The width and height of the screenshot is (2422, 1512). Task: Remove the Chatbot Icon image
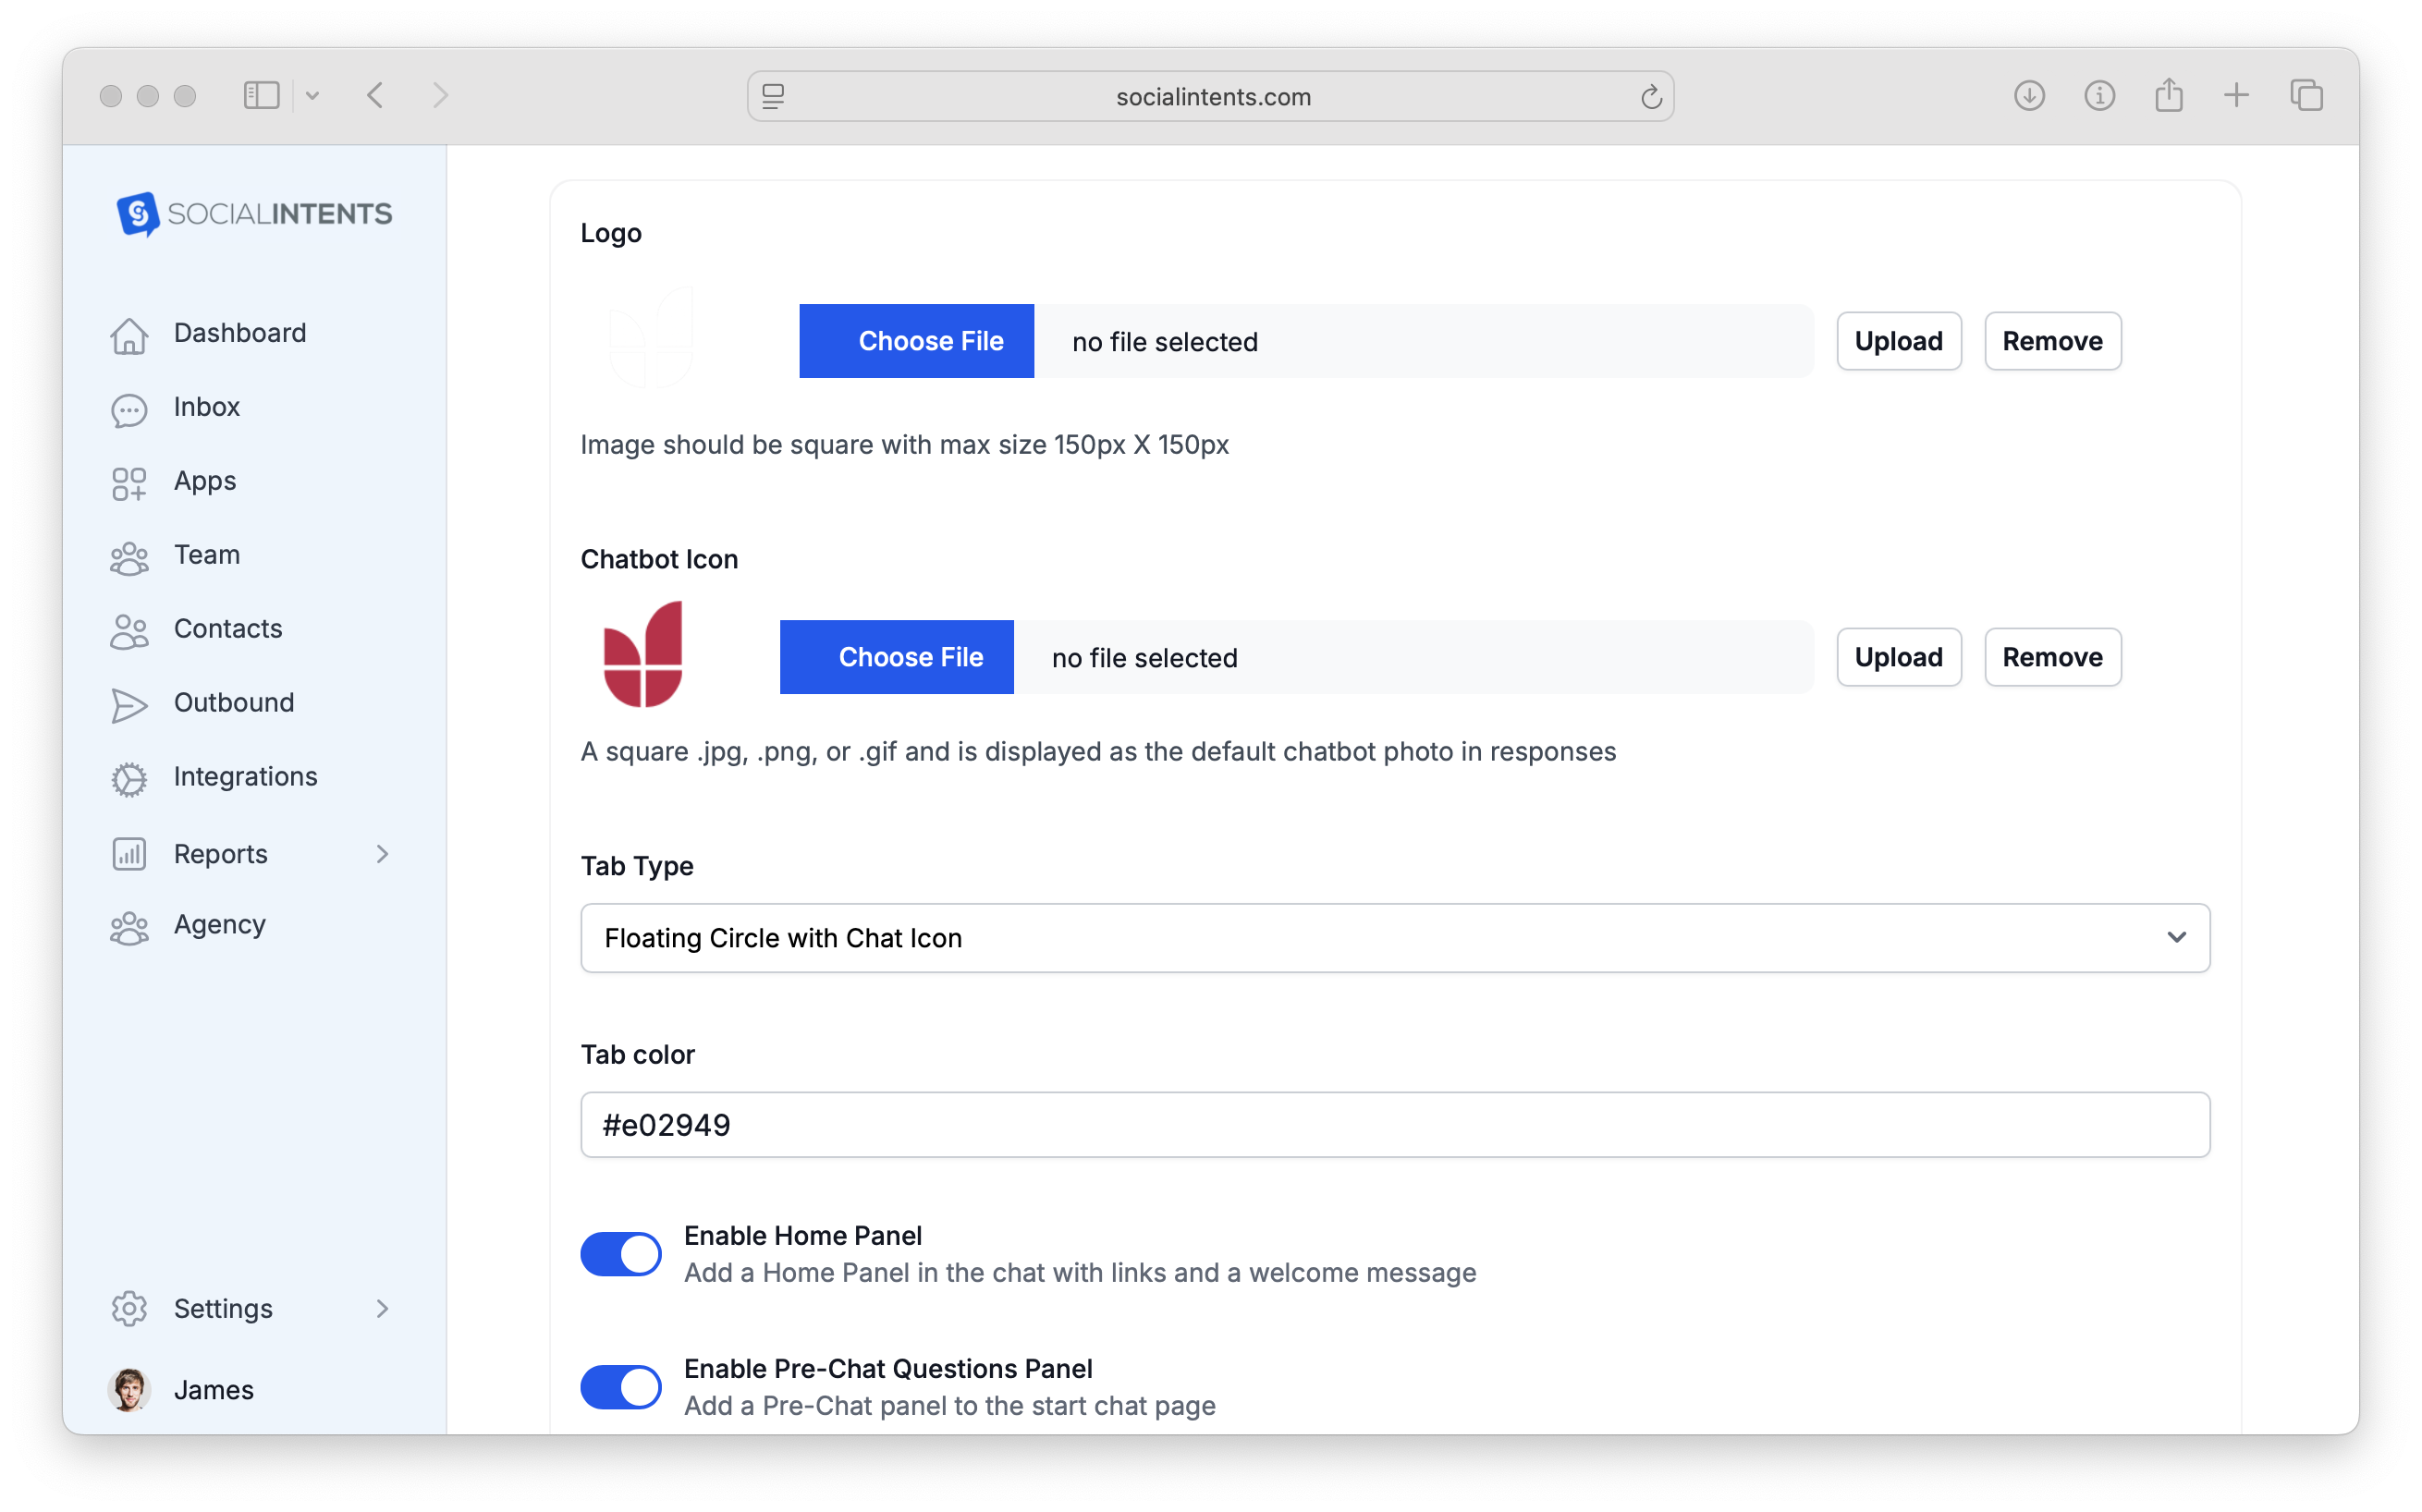(x=2052, y=657)
